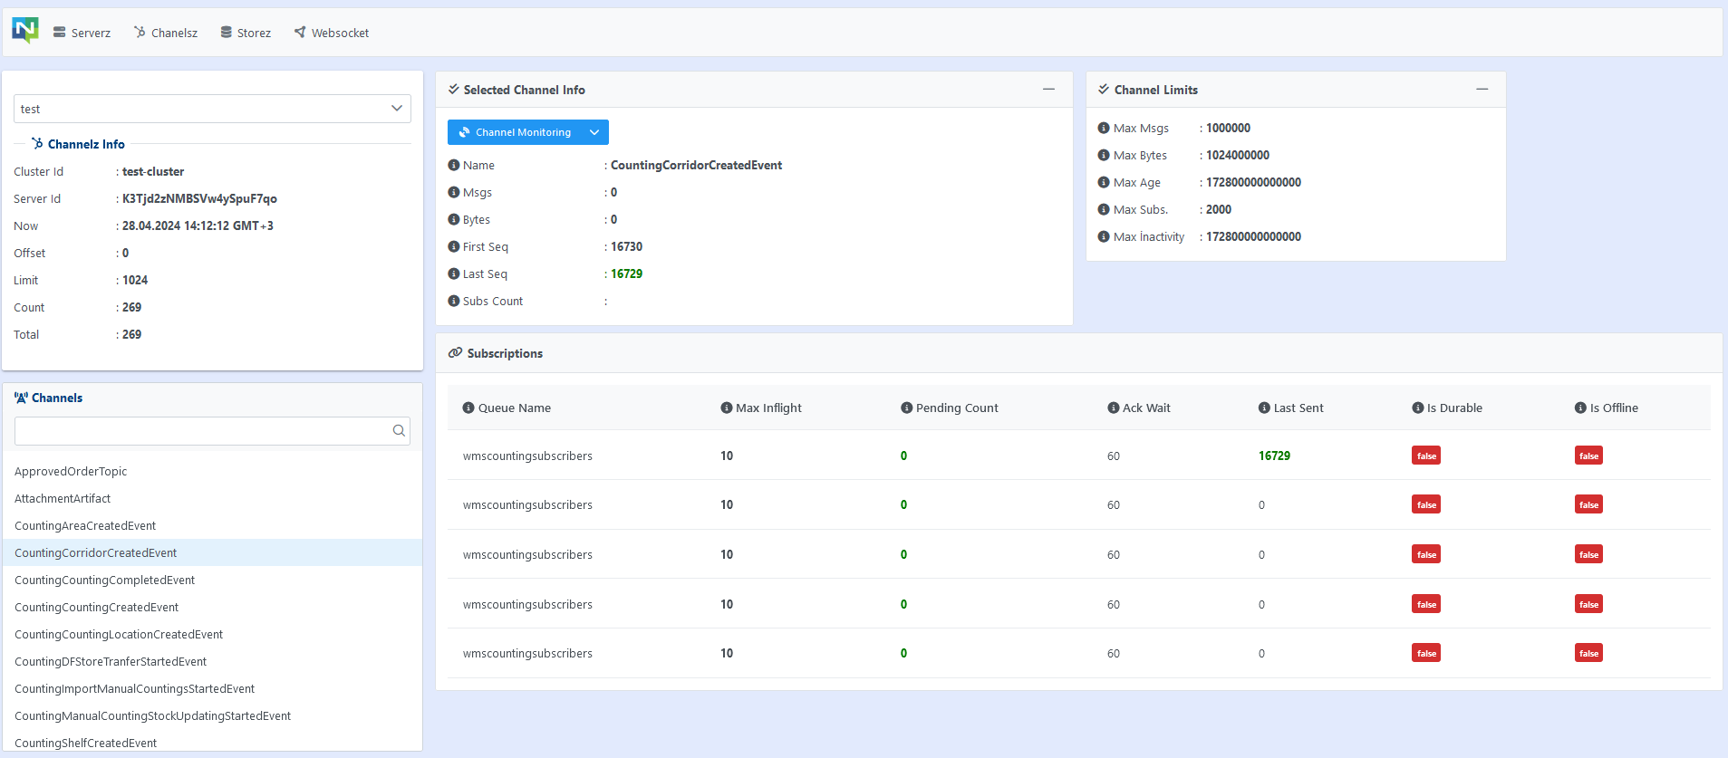Click info icon next to Last Seq
The width and height of the screenshot is (1728, 758).
pos(454,273)
